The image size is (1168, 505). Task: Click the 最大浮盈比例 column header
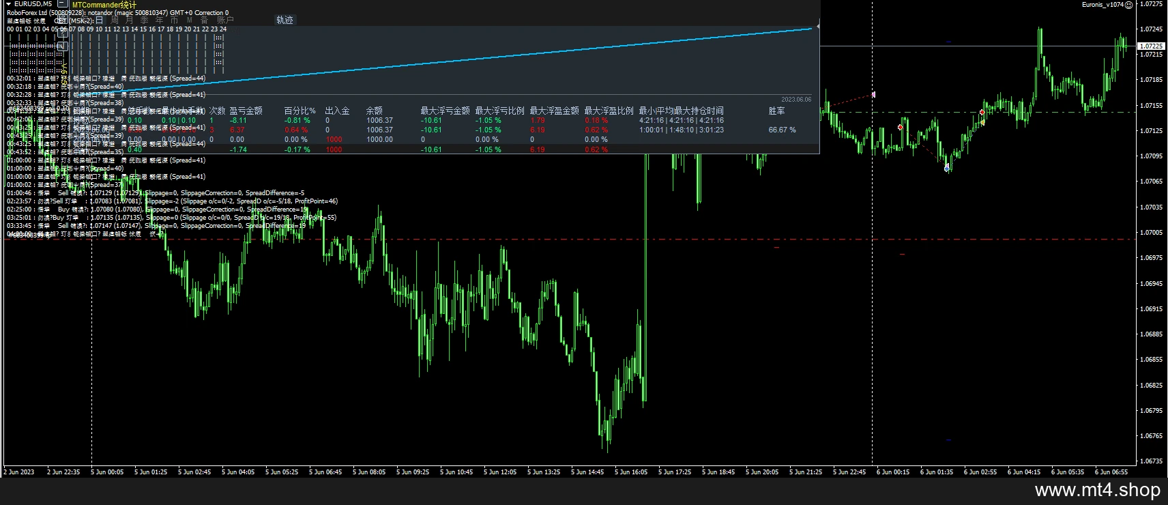pyautogui.click(x=609, y=111)
